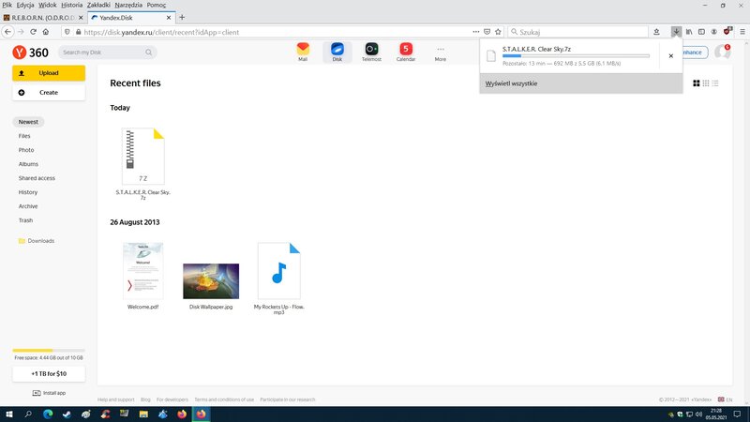Open the Zakładki menu
Viewport: 750px width, 422px height.
(x=98, y=5)
